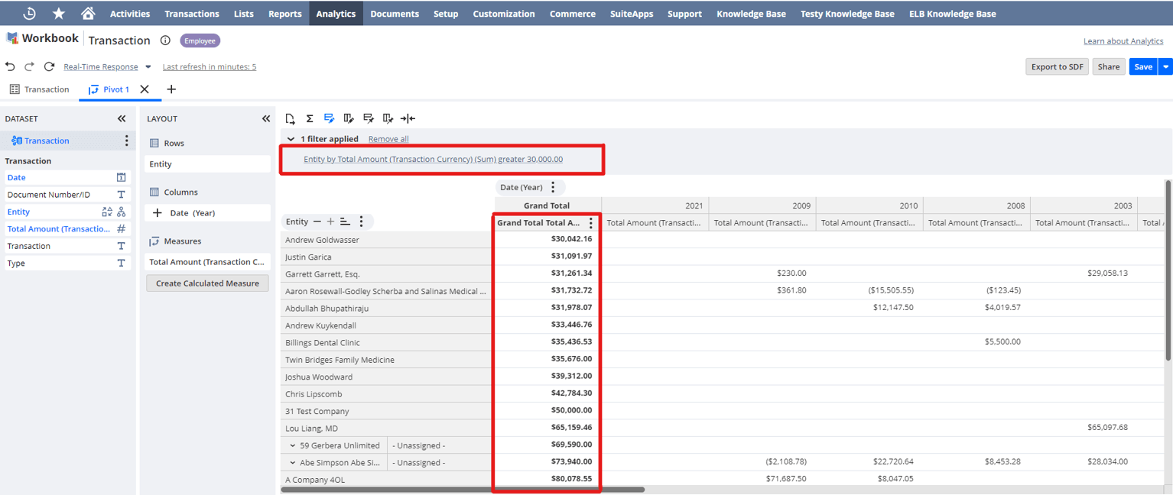Open the Analytics menu
The height and width of the screenshot is (495, 1173).
[x=336, y=13]
